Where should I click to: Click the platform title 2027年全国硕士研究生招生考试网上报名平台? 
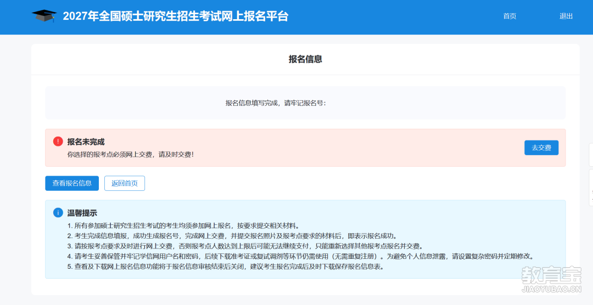(176, 16)
